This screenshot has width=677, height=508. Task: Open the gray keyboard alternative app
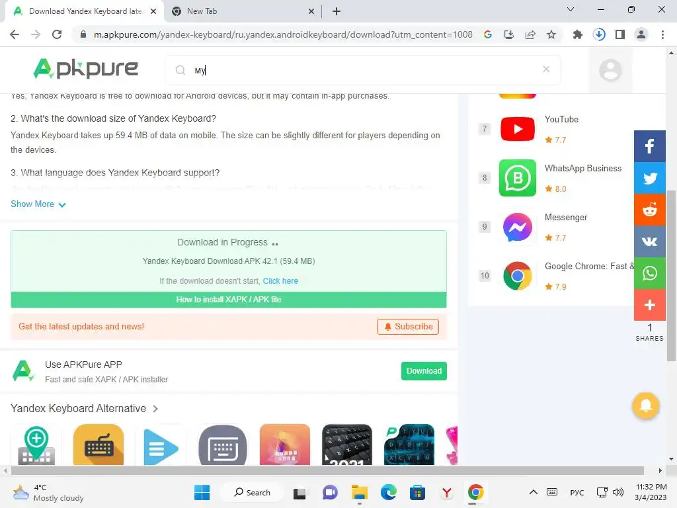[223, 445]
